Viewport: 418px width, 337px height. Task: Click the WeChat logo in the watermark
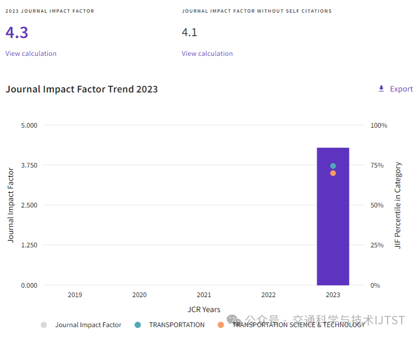point(234,319)
